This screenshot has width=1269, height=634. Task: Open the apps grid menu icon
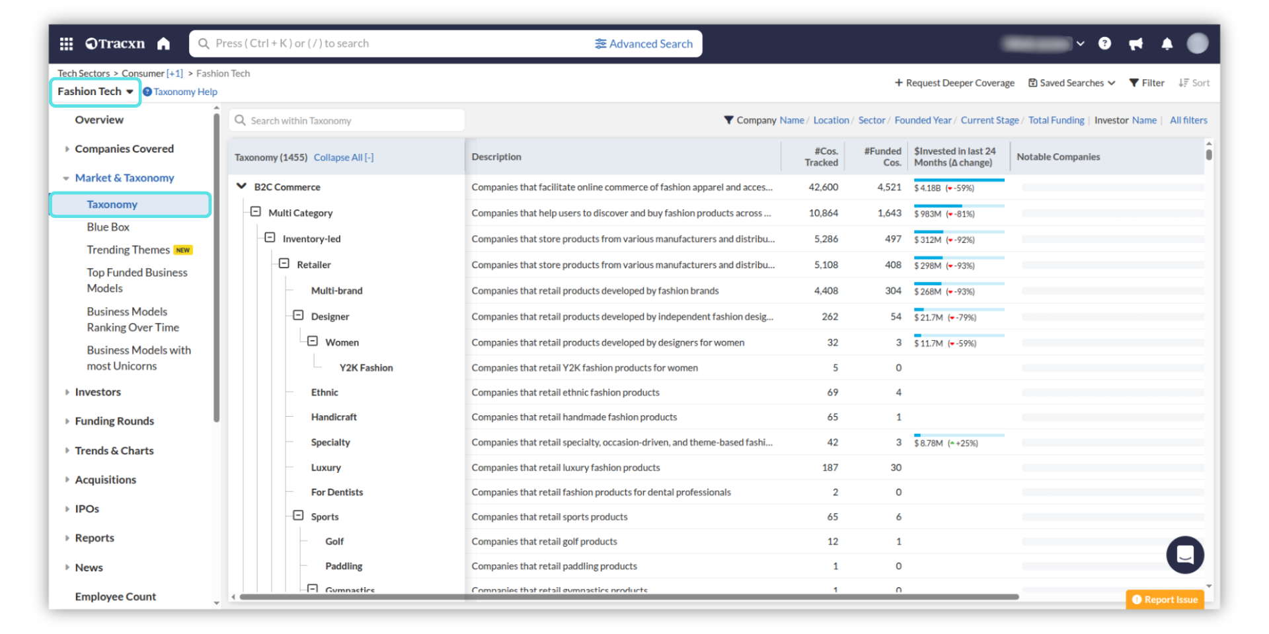[66, 44]
